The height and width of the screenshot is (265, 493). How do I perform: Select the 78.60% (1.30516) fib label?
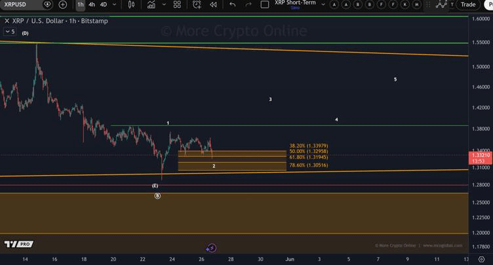308,165
